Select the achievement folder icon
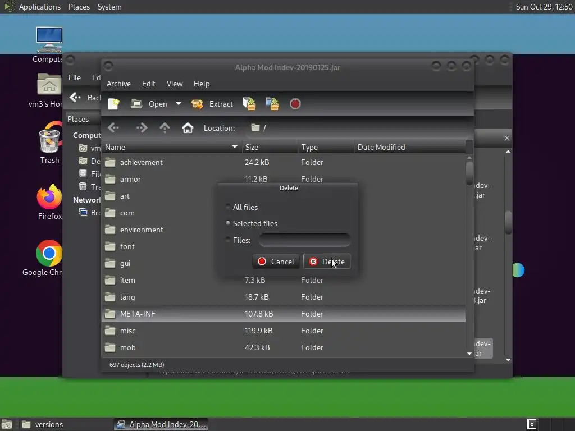 coord(110,162)
